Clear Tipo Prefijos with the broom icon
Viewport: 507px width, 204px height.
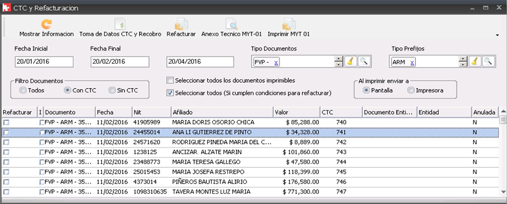click(474, 61)
